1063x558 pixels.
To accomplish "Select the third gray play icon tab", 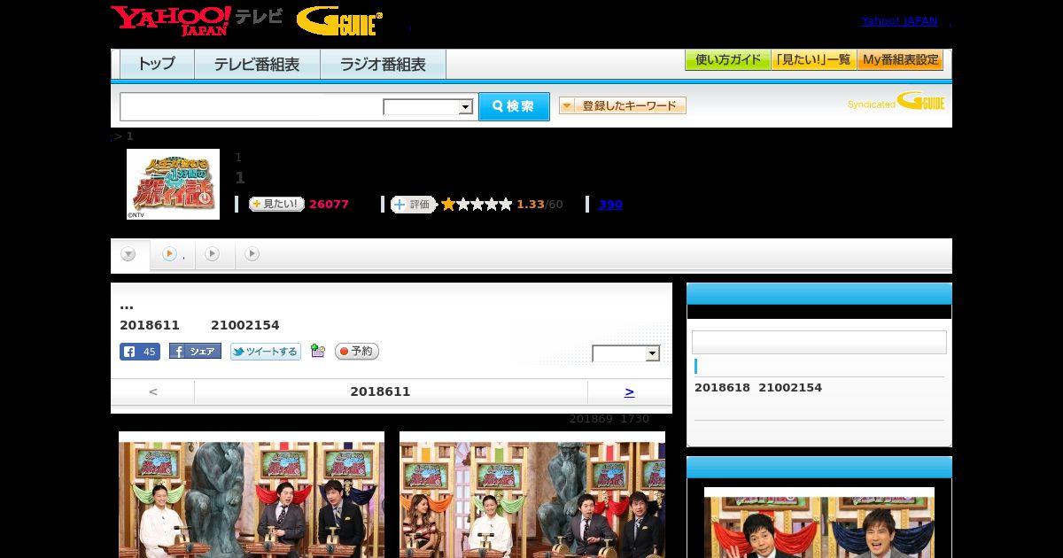I will click(x=213, y=254).
